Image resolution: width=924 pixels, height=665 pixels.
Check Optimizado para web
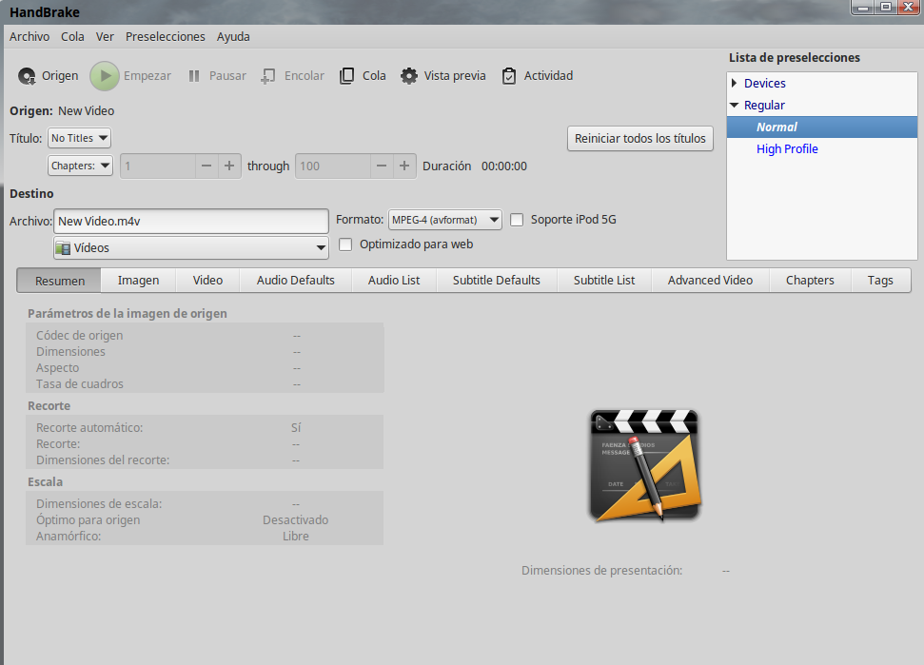[345, 244]
